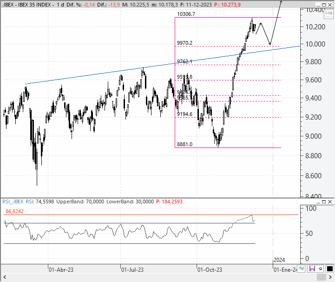Screen dimensions: 335x282
Task: Click the Dif.: -13,9 value
Action: [x=108, y=5]
